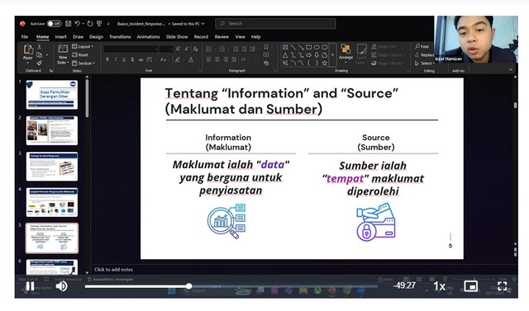Switch to the Slide Show tab
The width and height of the screenshot is (529, 311).
(177, 36)
